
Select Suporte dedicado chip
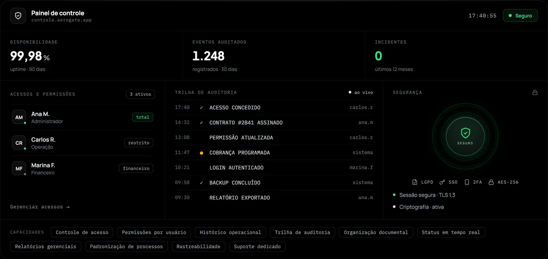click(x=258, y=247)
